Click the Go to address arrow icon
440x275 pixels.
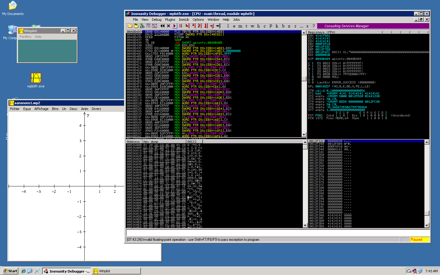218,26
